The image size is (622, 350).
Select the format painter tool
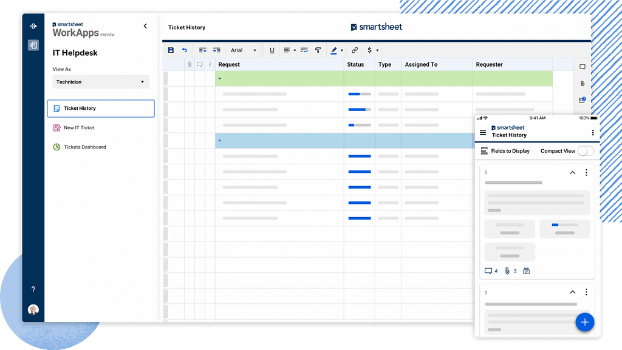318,50
